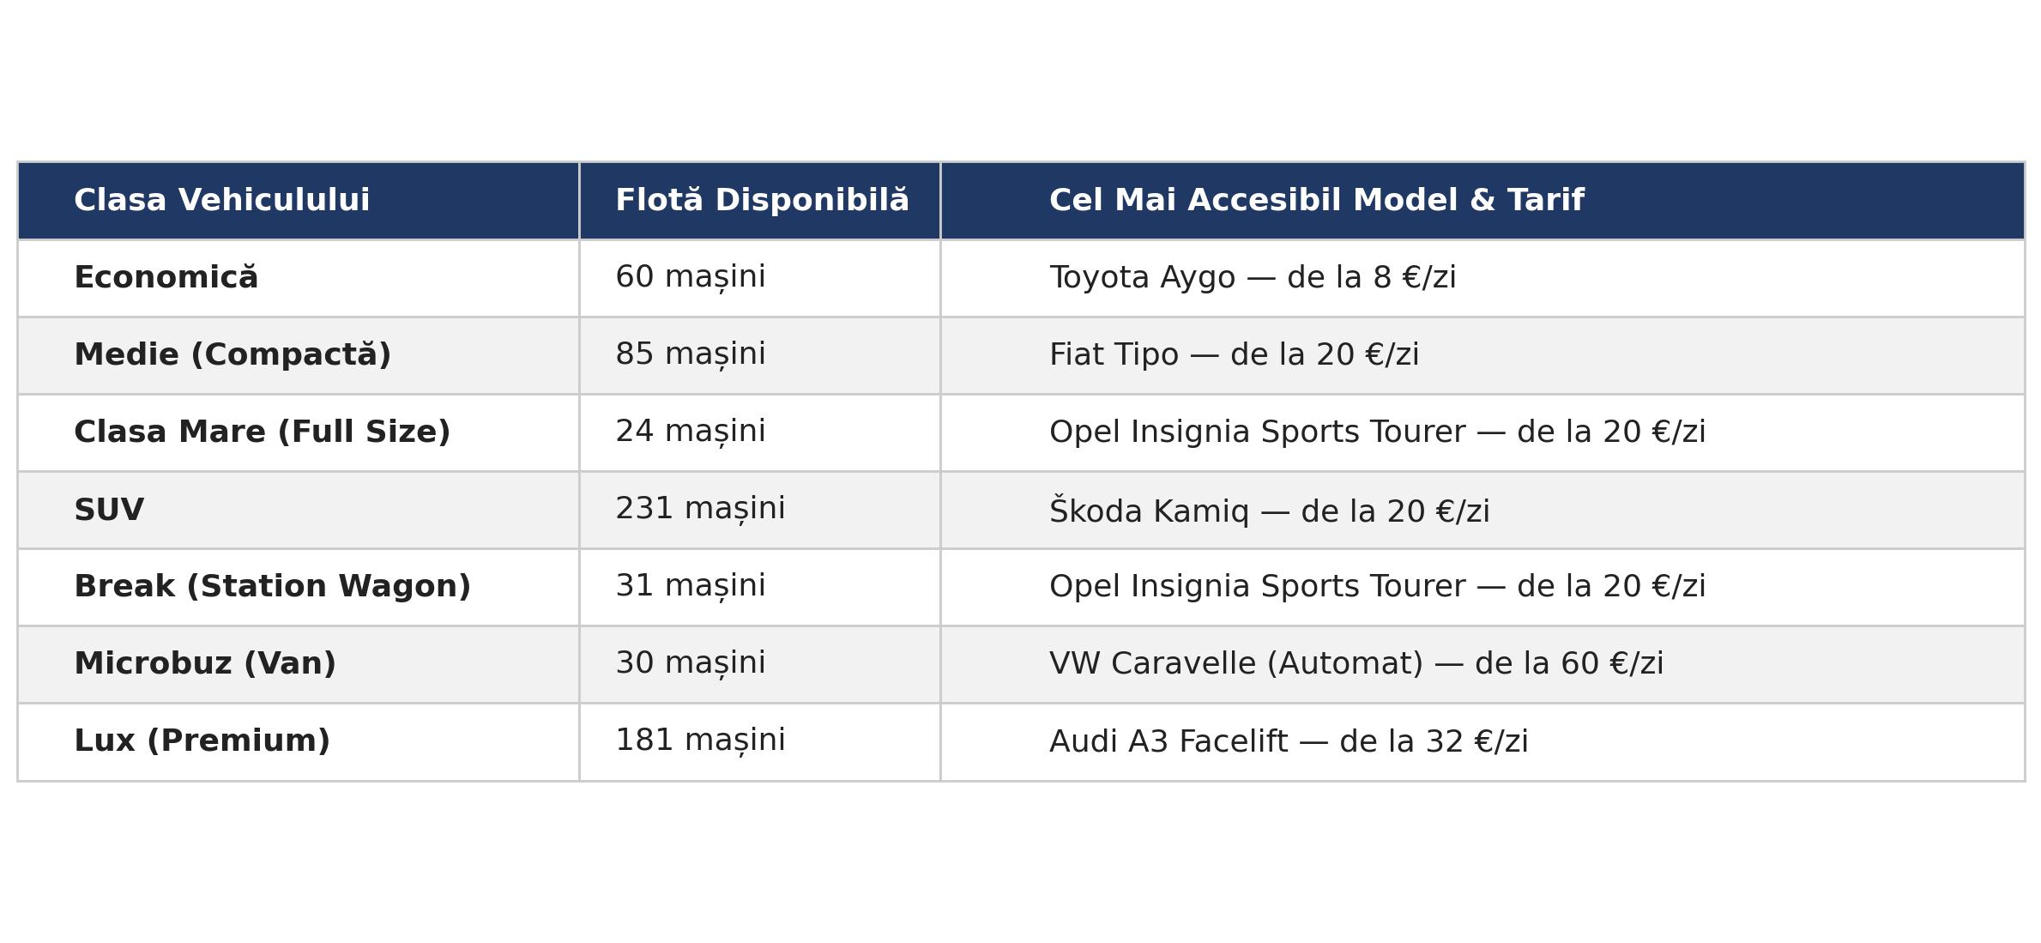Click the Microbuz (Van) class cell
The image size is (2041, 943).
[x=299, y=664]
